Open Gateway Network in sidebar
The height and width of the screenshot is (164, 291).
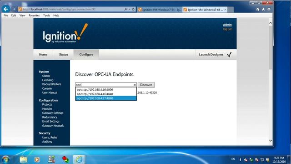[x=53, y=126]
